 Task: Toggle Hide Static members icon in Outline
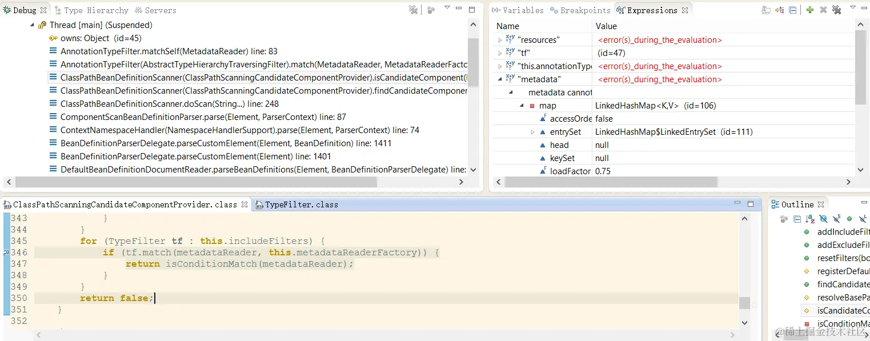[836, 219]
